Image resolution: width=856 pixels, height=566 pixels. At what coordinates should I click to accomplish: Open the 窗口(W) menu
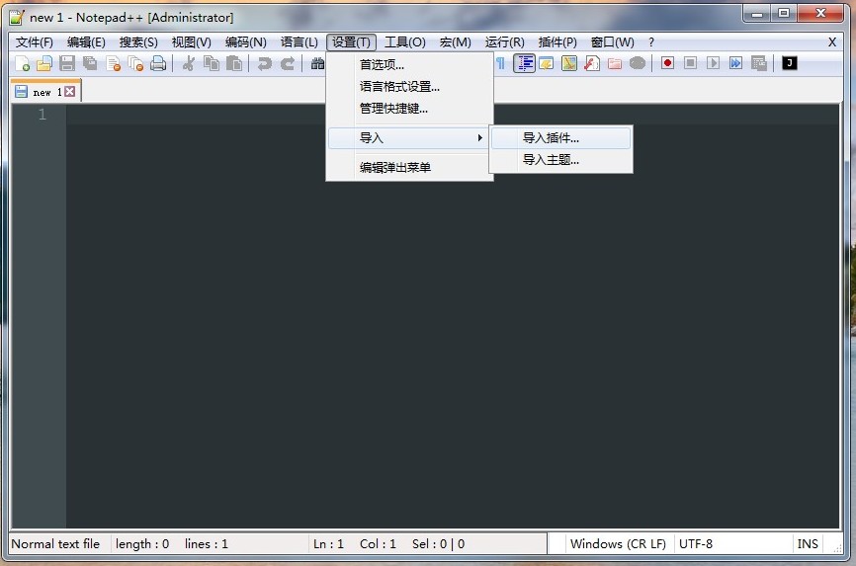coord(613,42)
